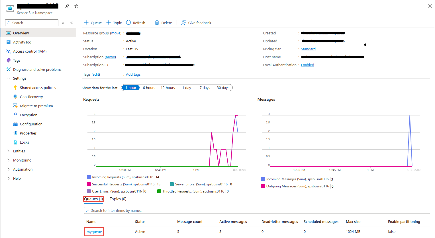Select the 1 hour time range
The height and width of the screenshot is (238, 435).
pyautogui.click(x=131, y=88)
